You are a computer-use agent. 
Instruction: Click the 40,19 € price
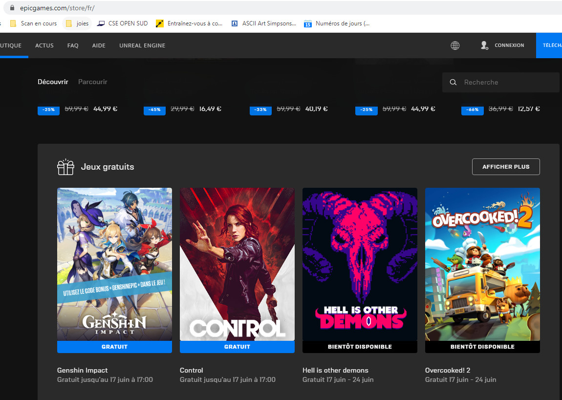pyautogui.click(x=317, y=109)
